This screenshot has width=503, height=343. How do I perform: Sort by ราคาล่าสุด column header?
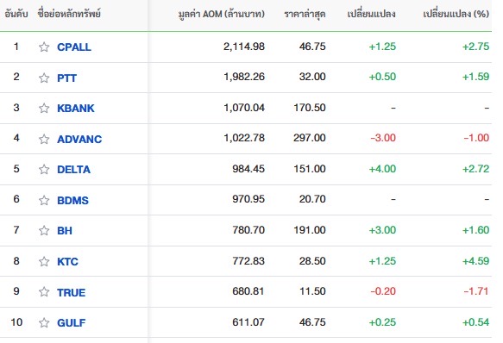click(x=305, y=14)
